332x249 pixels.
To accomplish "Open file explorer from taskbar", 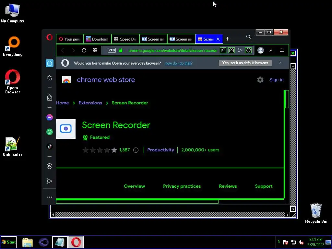I will point(28,242).
